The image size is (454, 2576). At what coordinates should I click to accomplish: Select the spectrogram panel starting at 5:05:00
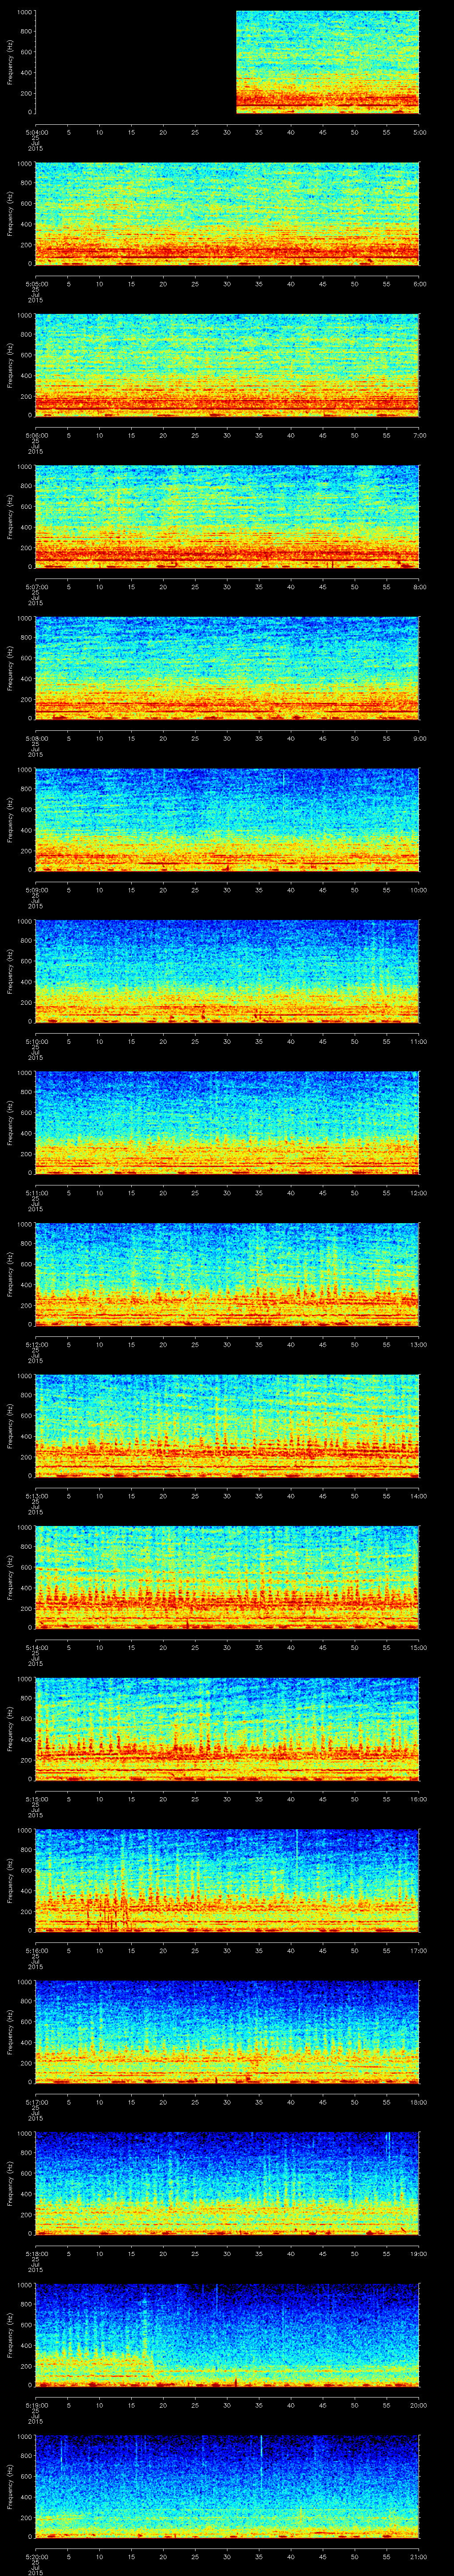[x=227, y=213]
